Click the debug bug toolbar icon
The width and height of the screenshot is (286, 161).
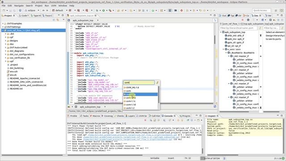[97, 10]
